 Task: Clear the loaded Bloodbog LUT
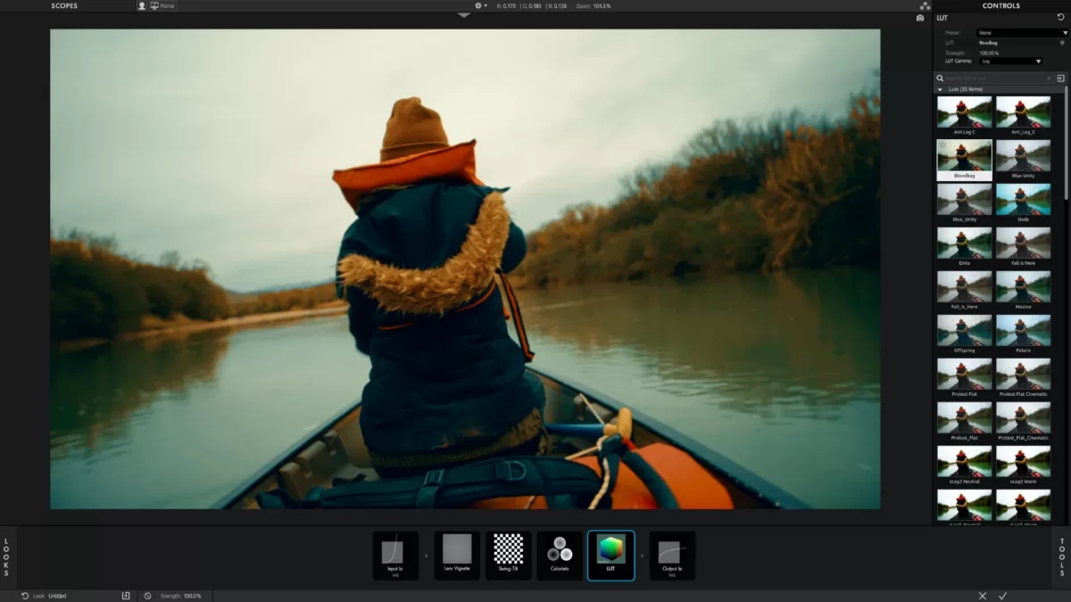(1062, 42)
